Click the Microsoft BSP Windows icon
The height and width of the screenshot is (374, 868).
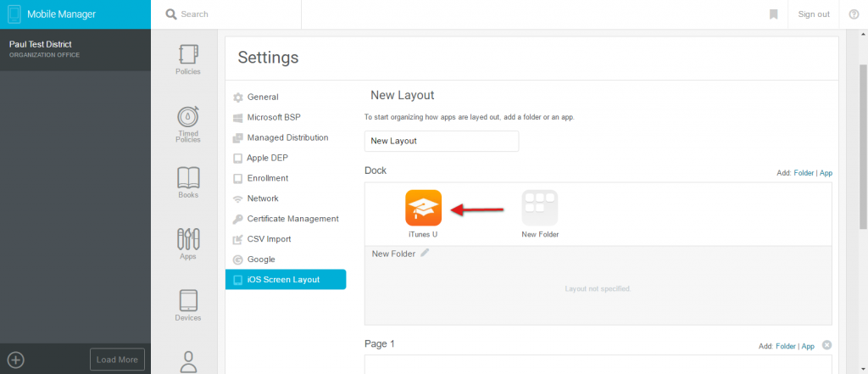point(238,118)
